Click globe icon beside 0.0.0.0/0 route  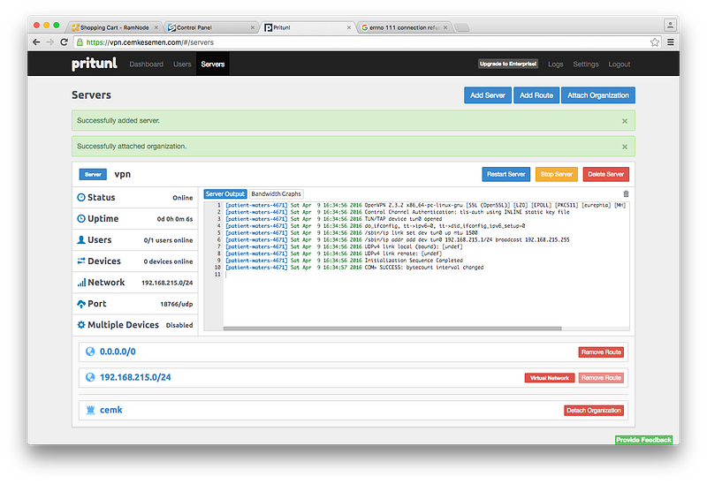[x=90, y=352]
